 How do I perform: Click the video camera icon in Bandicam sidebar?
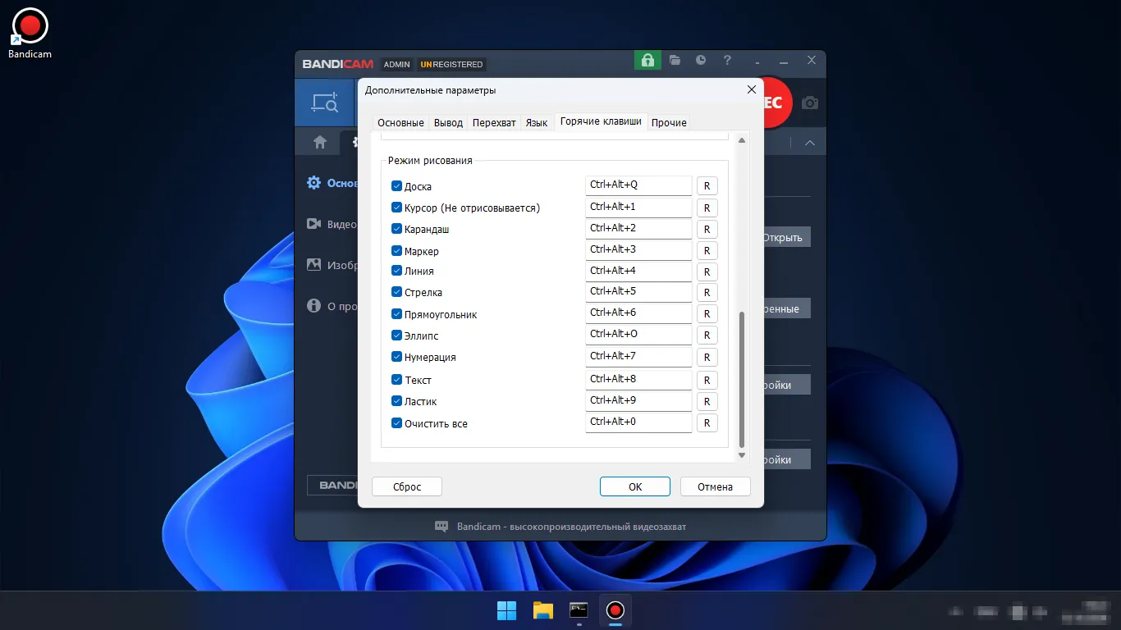coord(313,224)
